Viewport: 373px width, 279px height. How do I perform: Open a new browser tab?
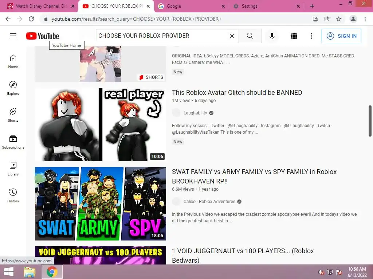tap(312, 6)
